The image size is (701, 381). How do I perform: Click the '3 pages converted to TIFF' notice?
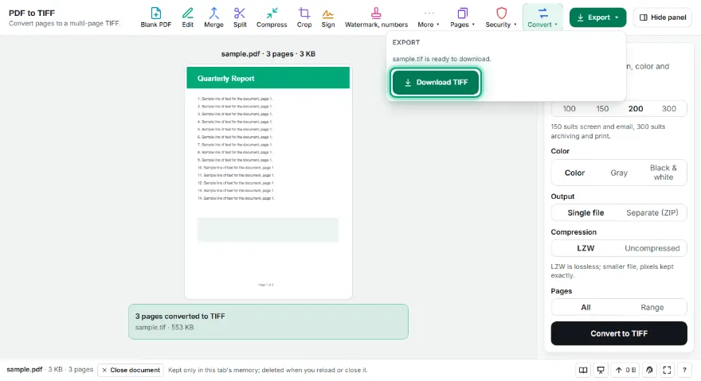coord(268,321)
